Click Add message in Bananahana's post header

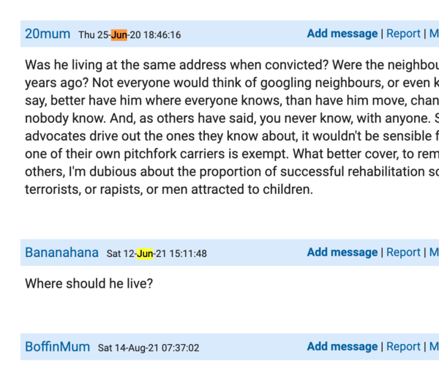pyautogui.click(x=342, y=253)
